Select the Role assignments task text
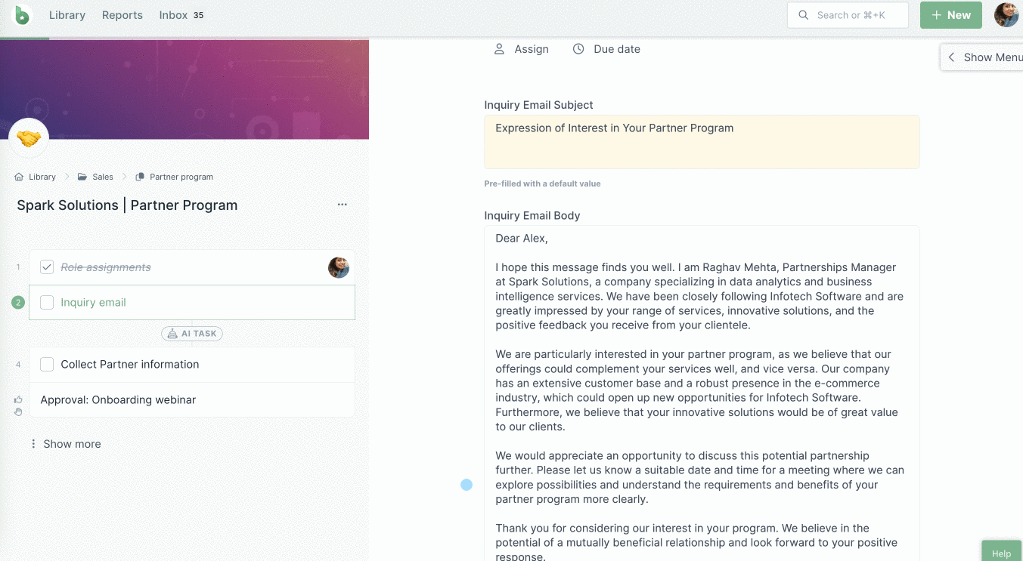This screenshot has width=1023, height=561. 106,267
